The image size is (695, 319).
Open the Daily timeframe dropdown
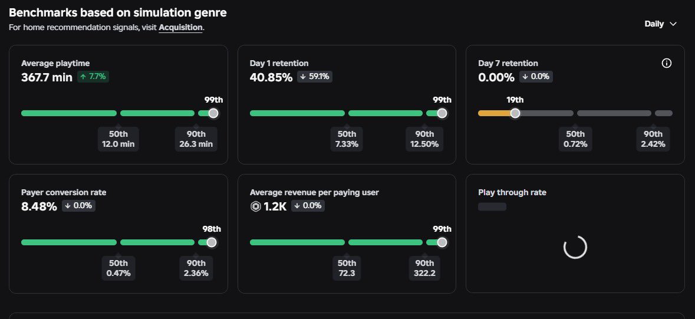coord(660,24)
